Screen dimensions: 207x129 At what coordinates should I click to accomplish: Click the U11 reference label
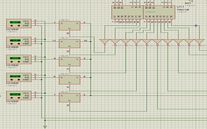[x=180, y=7]
